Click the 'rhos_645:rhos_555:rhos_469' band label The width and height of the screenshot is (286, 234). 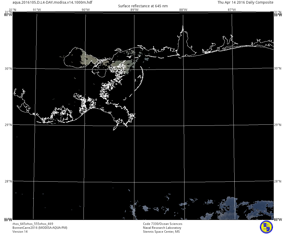click(33, 224)
